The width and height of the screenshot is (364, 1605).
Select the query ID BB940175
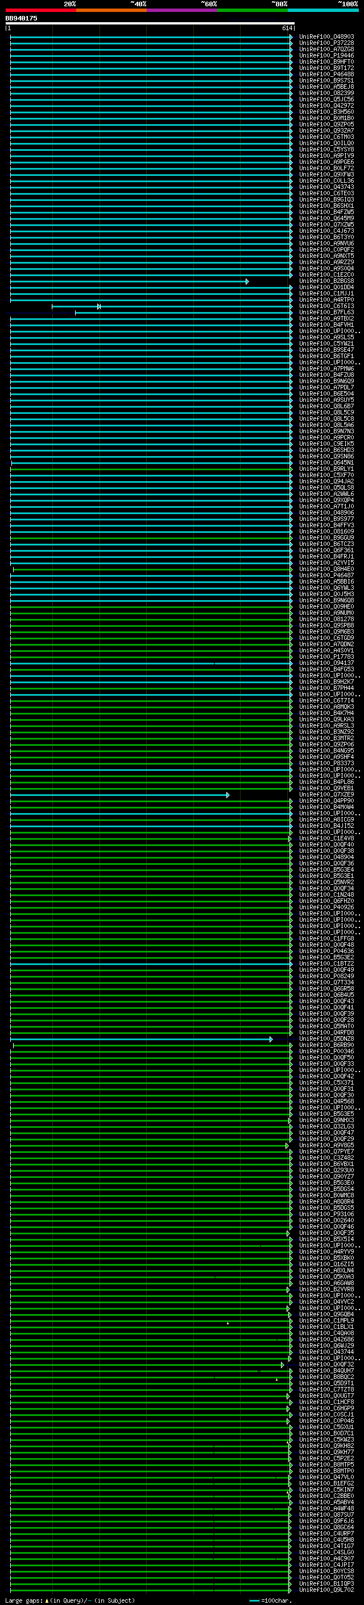click(21, 18)
